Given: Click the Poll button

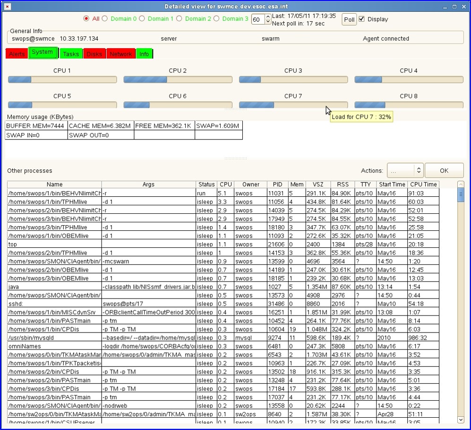Looking at the screenshot, I should [x=349, y=19].
